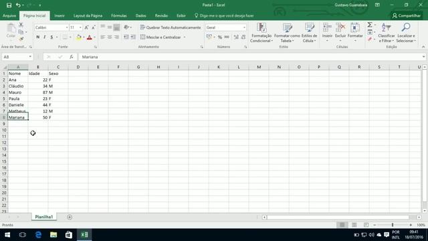The width and height of the screenshot is (428, 241).
Task: Apply cell borders from the borders icon
Action: click(x=65, y=37)
